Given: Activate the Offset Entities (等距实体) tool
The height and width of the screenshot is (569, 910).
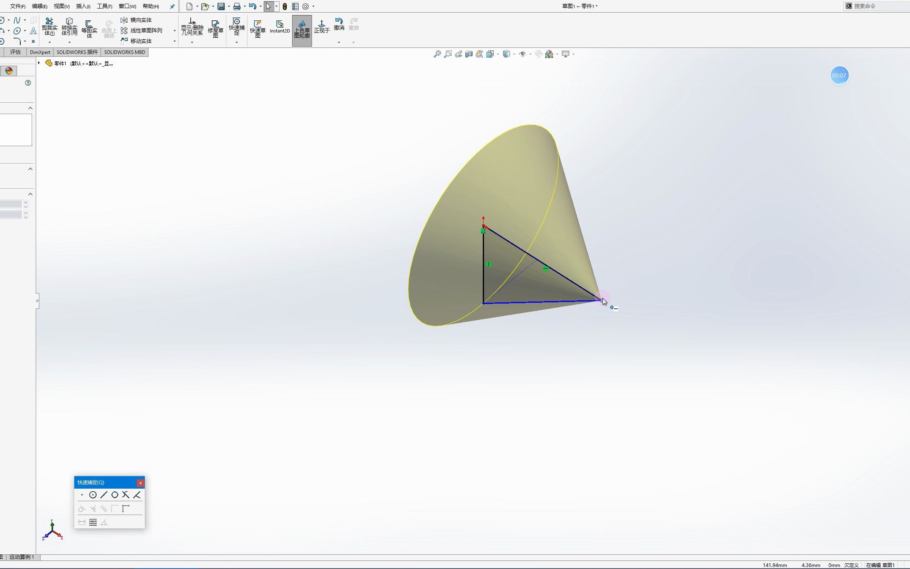Looking at the screenshot, I should point(90,28).
